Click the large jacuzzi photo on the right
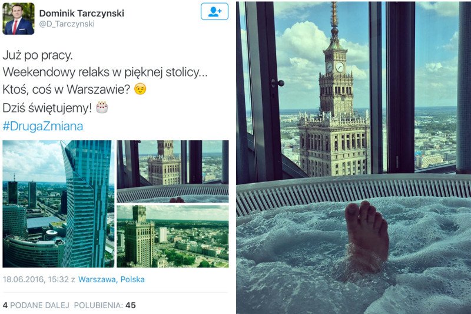The height and width of the screenshot is (314, 471). coord(354,158)
